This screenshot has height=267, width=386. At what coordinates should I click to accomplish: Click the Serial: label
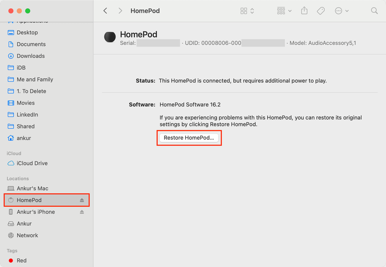pyautogui.click(x=128, y=43)
